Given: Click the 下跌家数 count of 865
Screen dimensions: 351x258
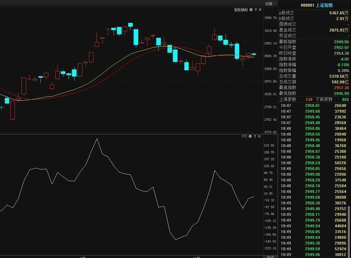Looking at the screenshot, I should (x=345, y=100).
